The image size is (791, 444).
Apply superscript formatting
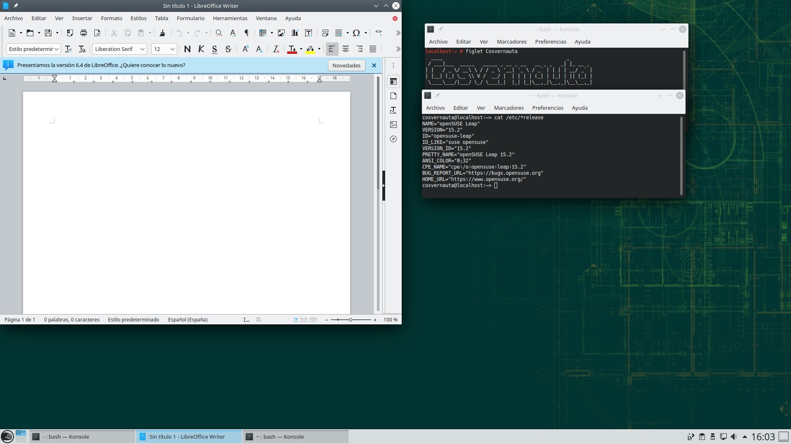point(246,49)
